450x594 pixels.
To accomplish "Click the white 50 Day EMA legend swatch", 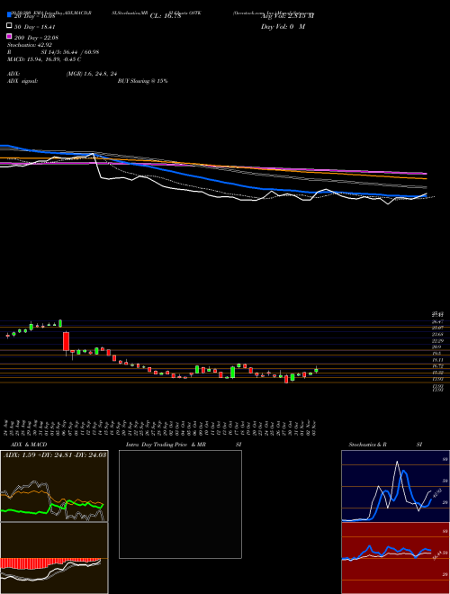I will pyautogui.click(x=9, y=26).
